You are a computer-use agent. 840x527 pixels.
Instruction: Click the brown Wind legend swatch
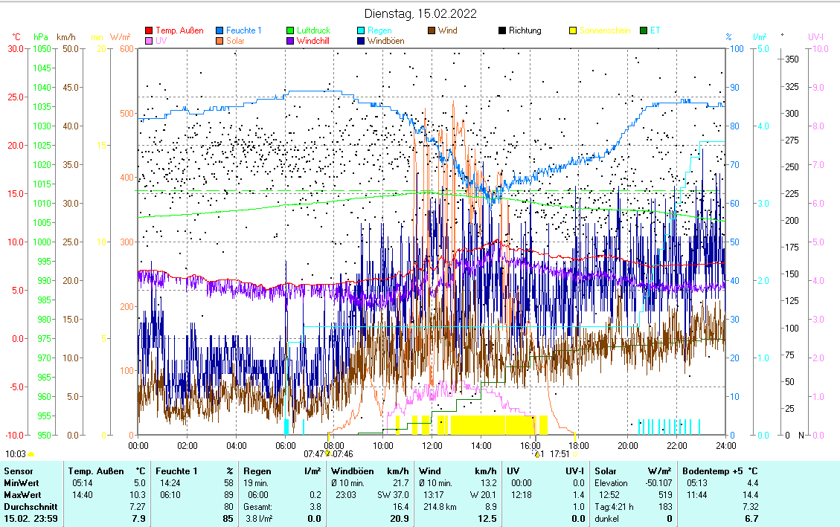432,31
